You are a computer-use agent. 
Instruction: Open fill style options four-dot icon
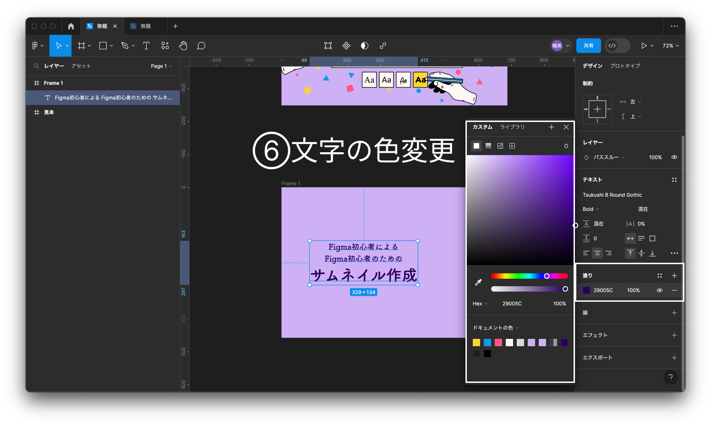pyautogui.click(x=660, y=276)
